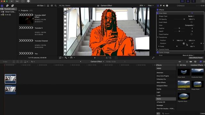Show Effects browser icon in timeline toolbar
The width and height of the screenshot is (205, 115).
[201, 62]
